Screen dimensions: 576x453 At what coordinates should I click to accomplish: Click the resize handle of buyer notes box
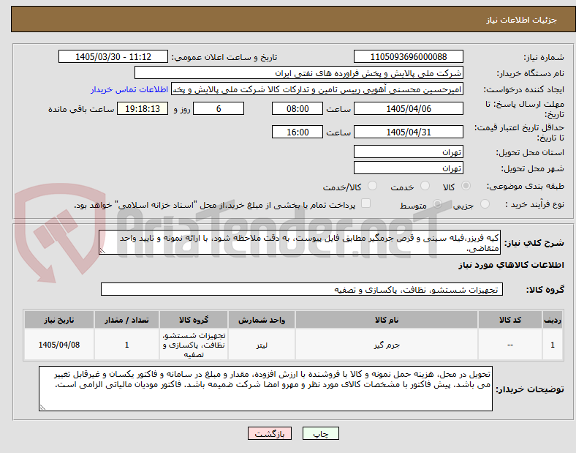pyautogui.click(x=42, y=408)
